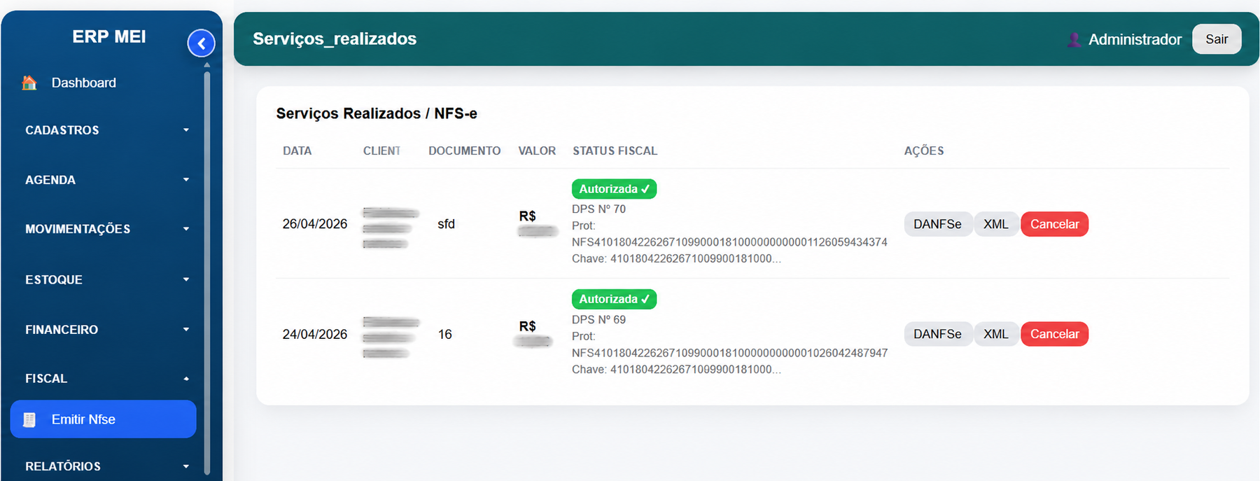1260x481 pixels.
Task: Click the Serviços_realizados page title
Action: (335, 39)
